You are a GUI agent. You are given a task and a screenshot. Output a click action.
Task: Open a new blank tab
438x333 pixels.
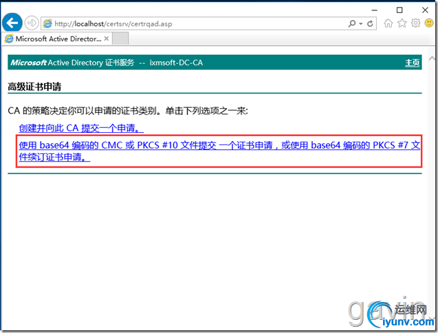tap(120, 39)
